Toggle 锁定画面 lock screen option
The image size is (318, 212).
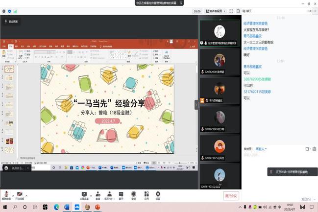coord(12,22)
